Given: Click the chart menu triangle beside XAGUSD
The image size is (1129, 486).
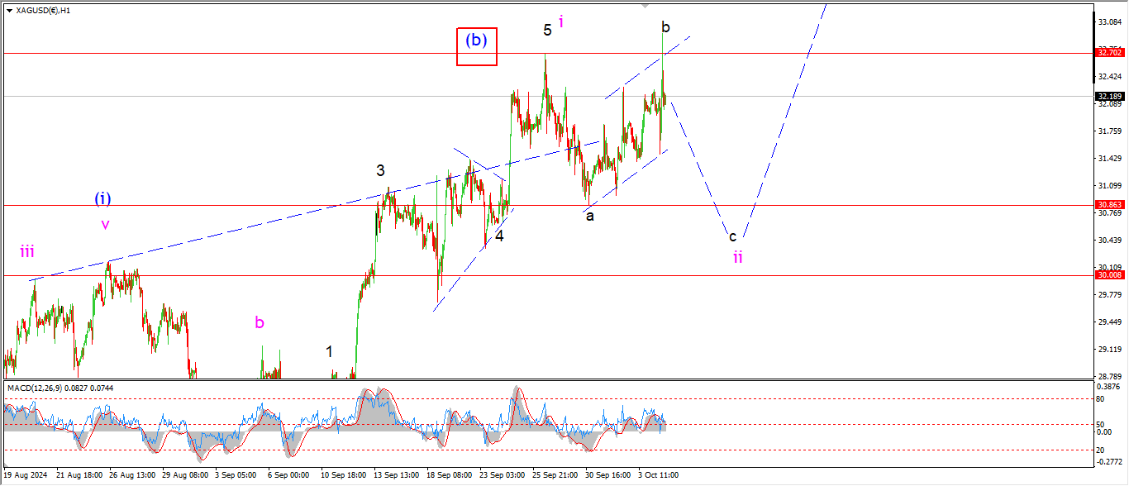Looking at the screenshot, I should click(x=8, y=11).
